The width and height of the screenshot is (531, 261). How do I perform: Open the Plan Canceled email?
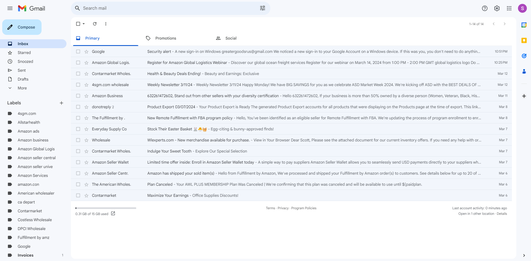pos(291,184)
